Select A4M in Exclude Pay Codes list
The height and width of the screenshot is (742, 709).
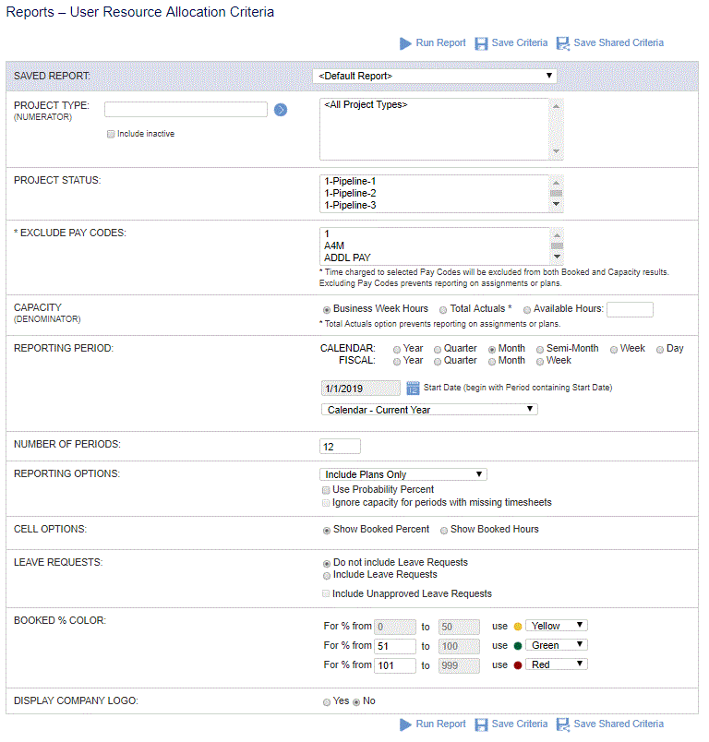(334, 245)
